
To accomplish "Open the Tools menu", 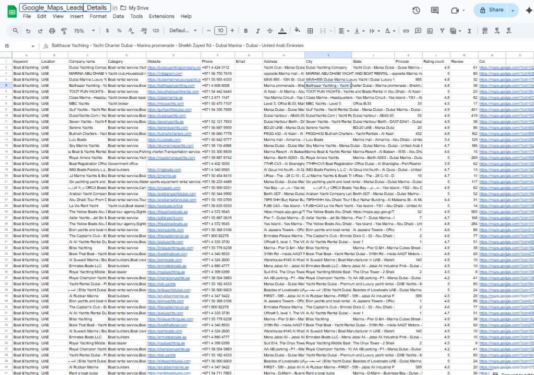I will coord(136,16).
